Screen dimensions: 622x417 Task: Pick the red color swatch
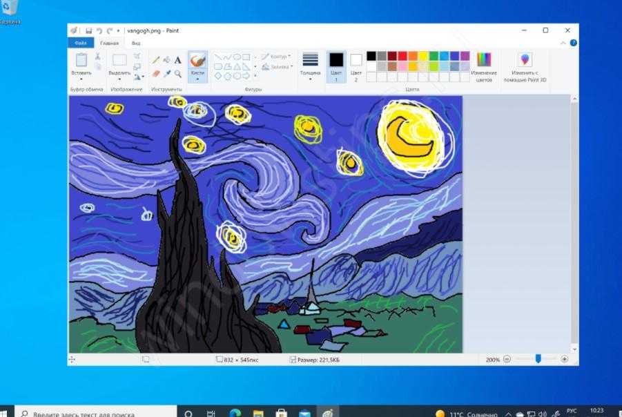click(402, 56)
